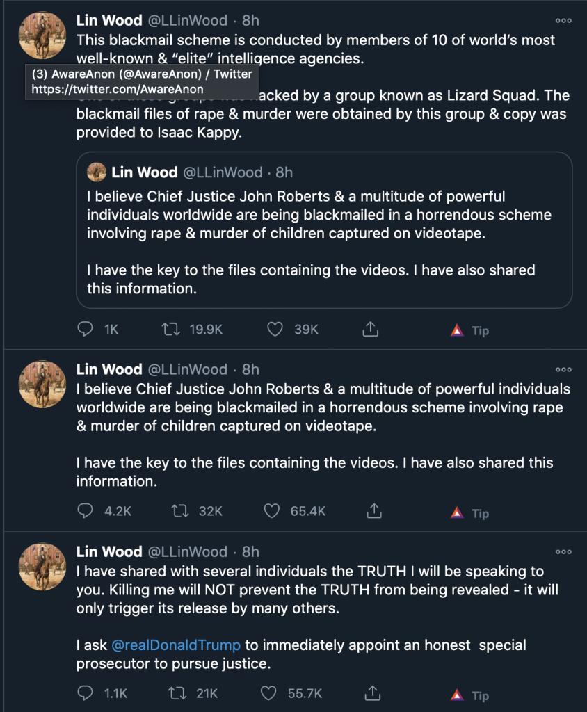
Task: Open @LLinWood handle on the top tweet
Action: (x=188, y=20)
